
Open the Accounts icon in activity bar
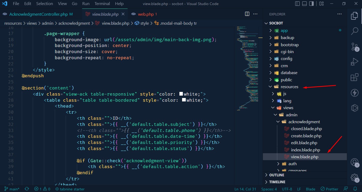click(x=355, y=162)
